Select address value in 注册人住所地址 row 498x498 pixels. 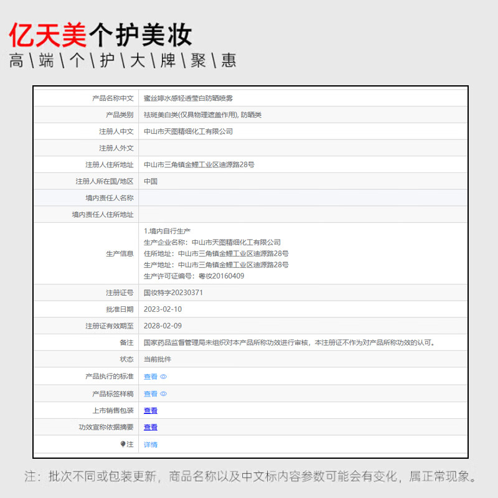199,165
